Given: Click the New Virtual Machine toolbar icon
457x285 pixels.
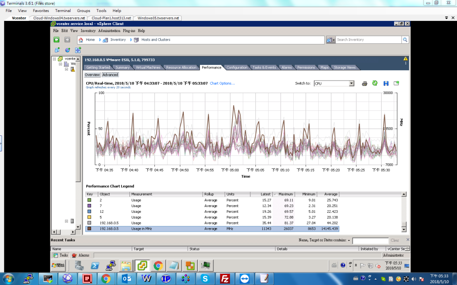Looking at the screenshot, I should point(57,50).
